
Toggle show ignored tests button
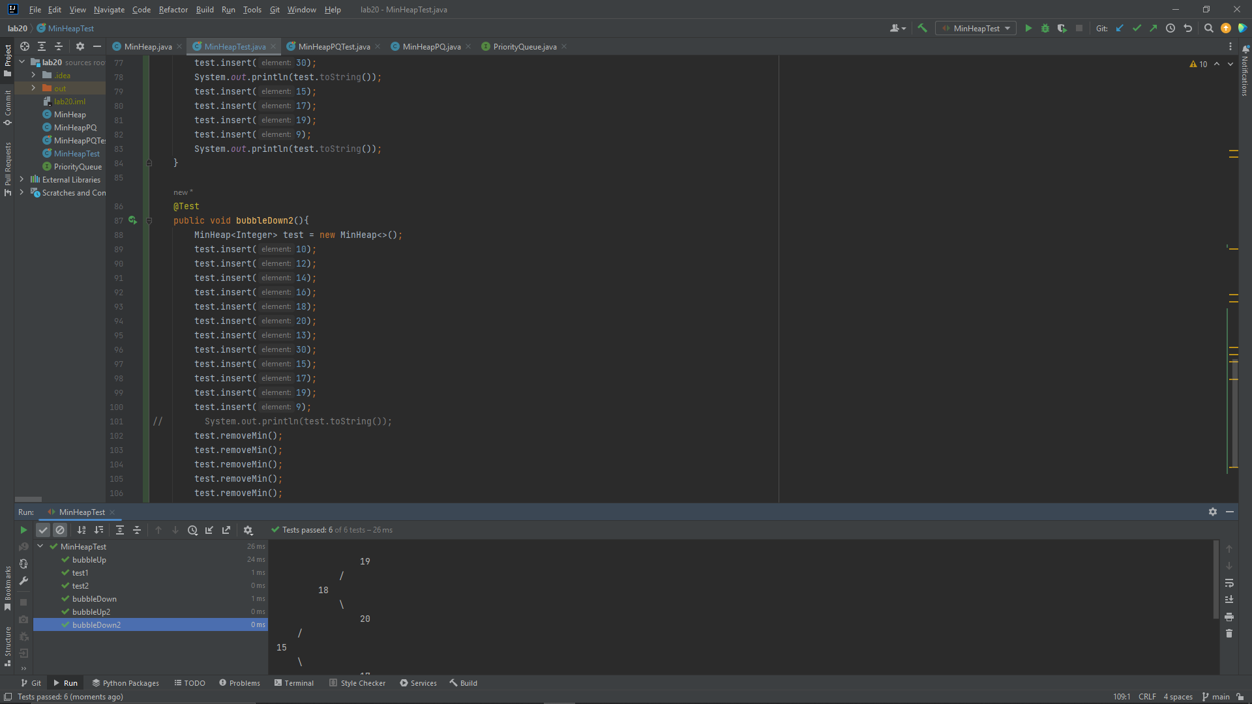(60, 530)
